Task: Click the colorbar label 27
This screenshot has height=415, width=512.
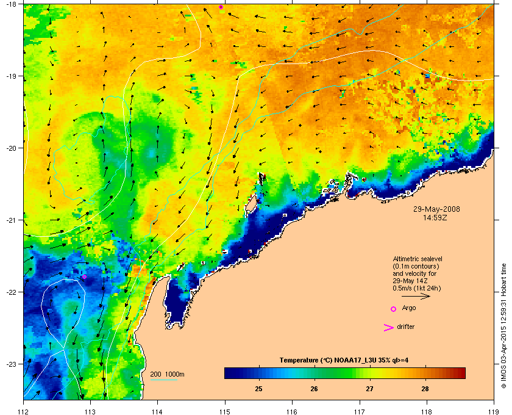Action: [369, 389]
